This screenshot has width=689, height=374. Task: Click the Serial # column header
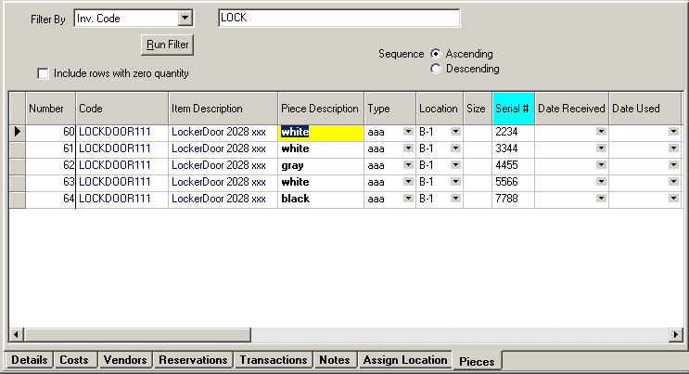click(x=513, y=109)
